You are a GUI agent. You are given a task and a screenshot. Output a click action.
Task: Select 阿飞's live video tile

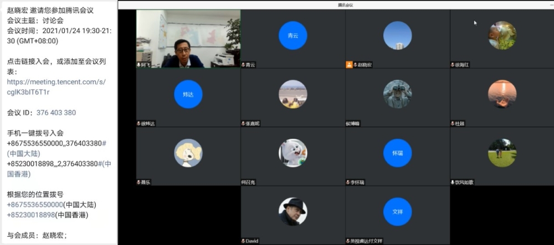pyautogui.click(x=188, y=39)
